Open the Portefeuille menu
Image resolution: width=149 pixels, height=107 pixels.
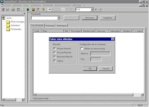click(x=48, y=5)
